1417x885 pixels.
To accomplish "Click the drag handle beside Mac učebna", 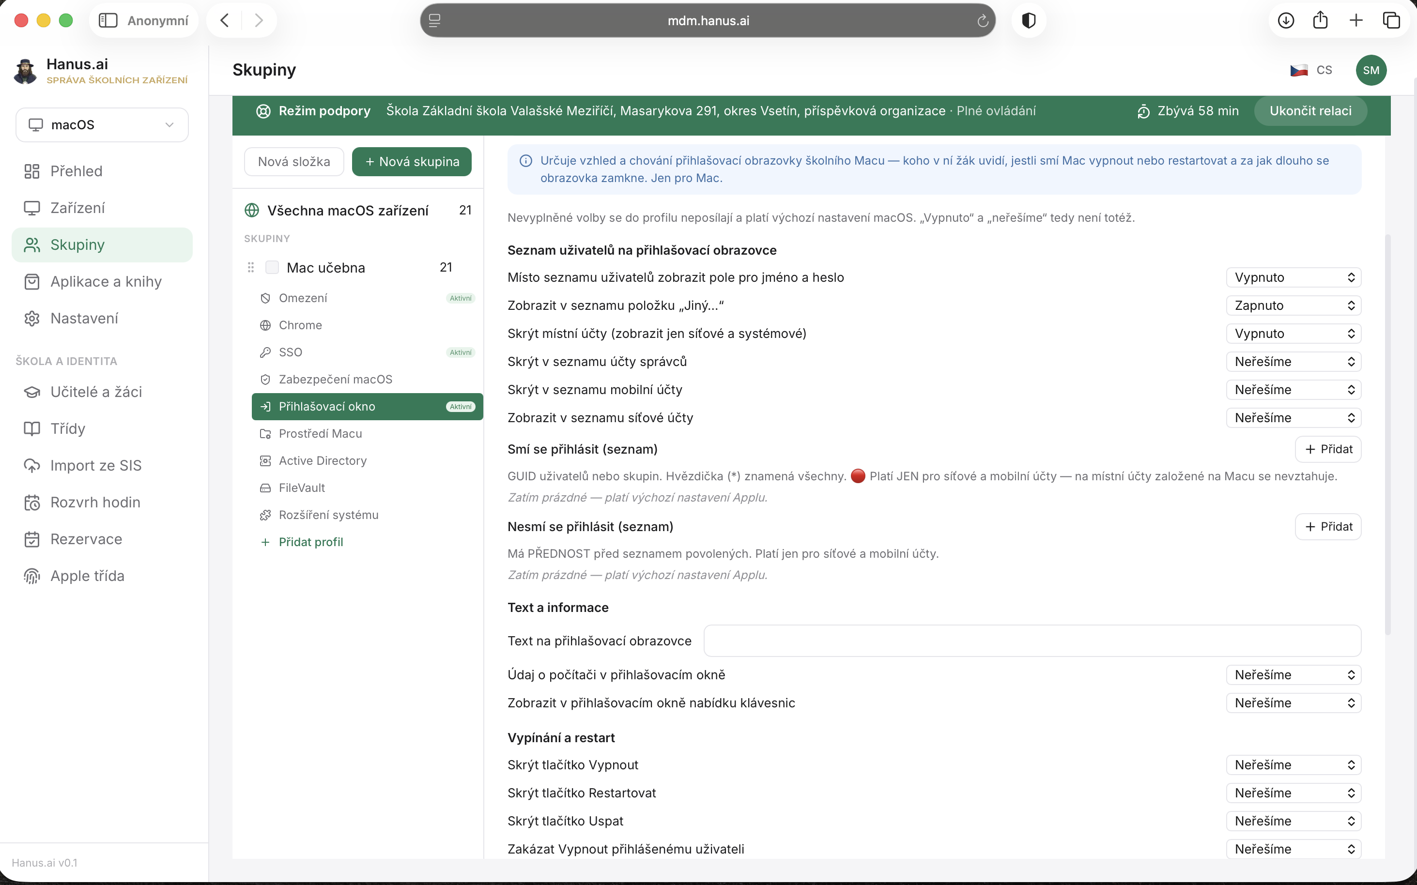I will coord(250,268).
